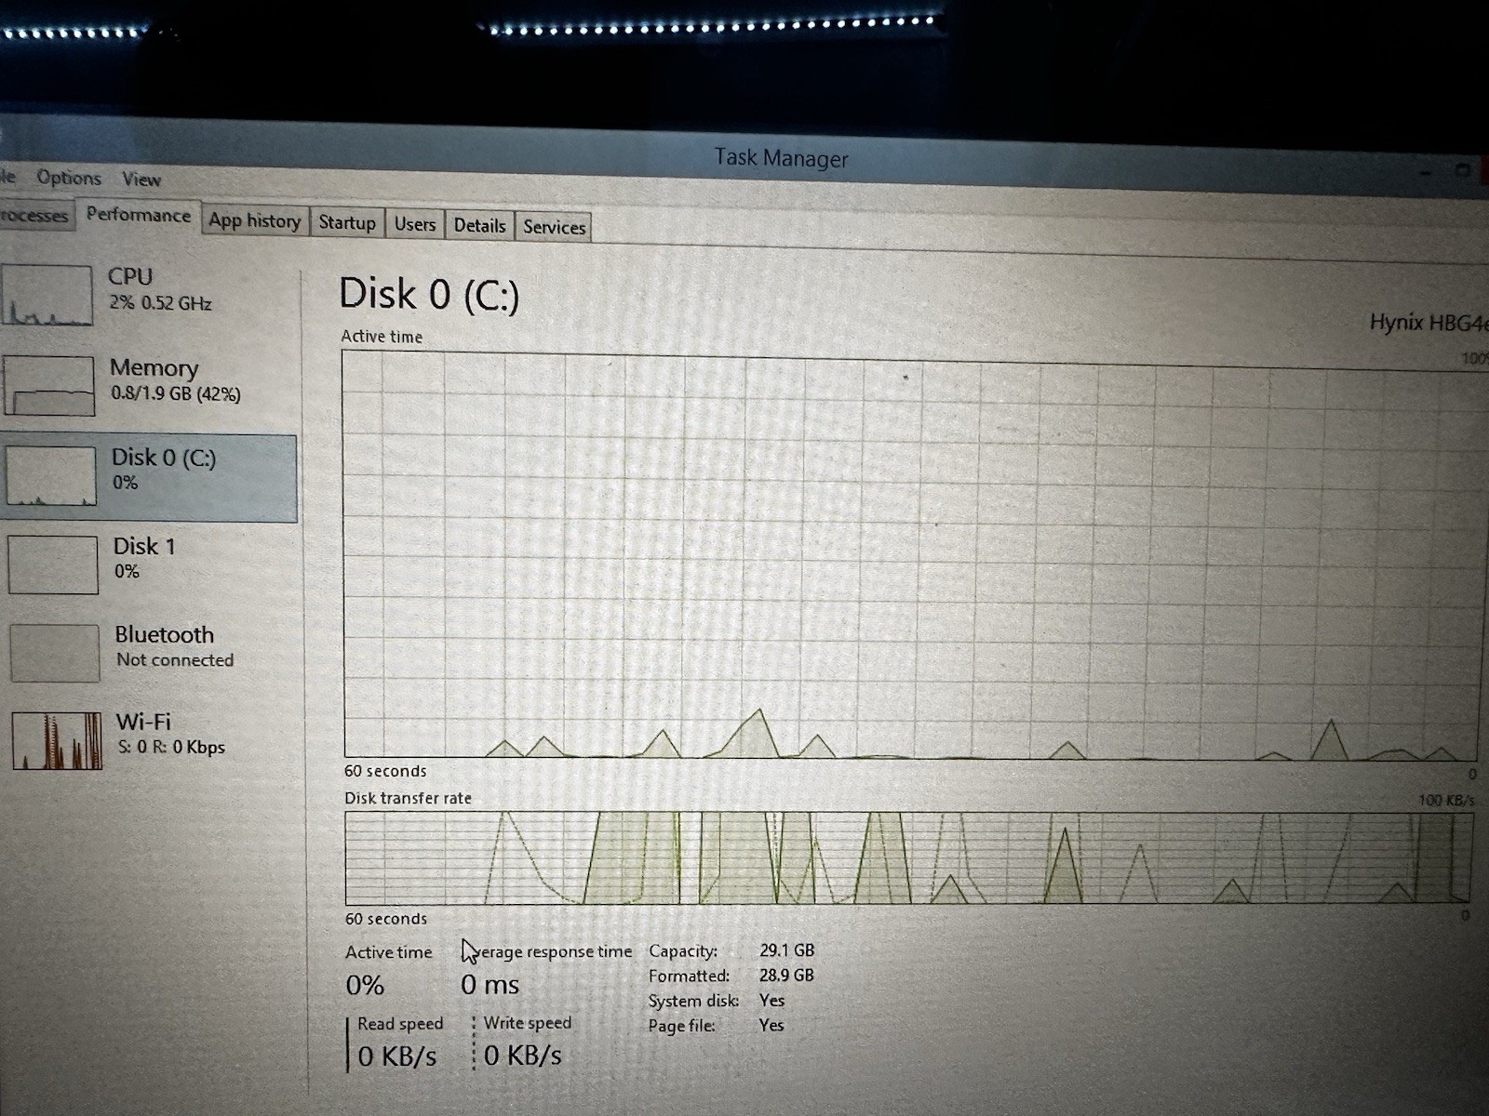Click the Hynix drive model name

pos(1429,324)
